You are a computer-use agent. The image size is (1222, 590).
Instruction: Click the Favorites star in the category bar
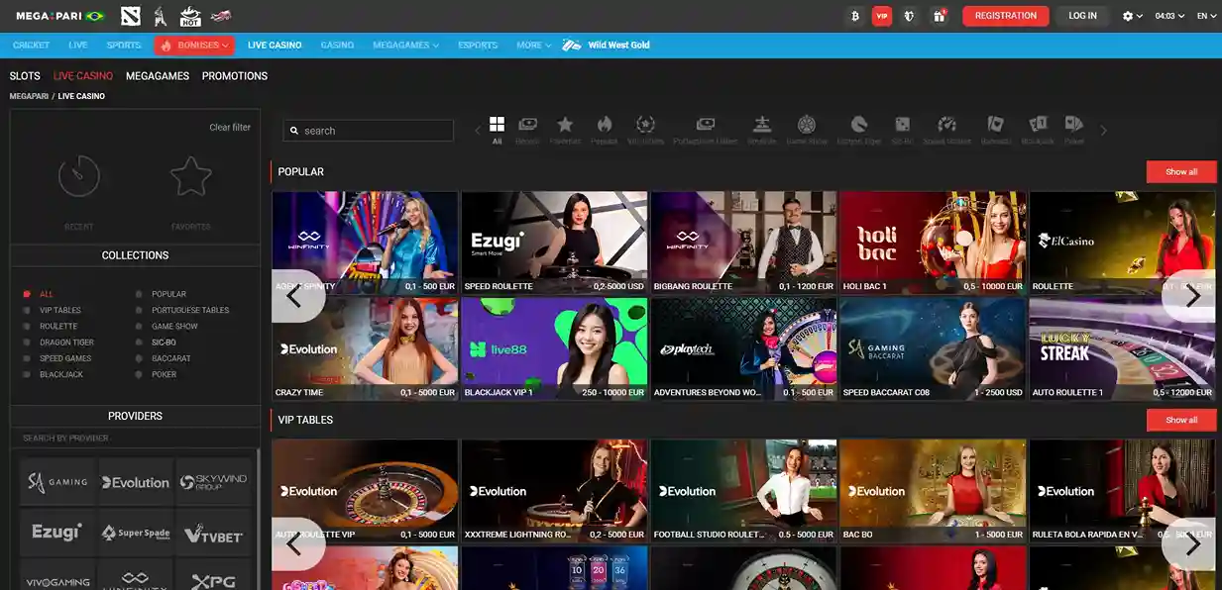pos(565,125)
